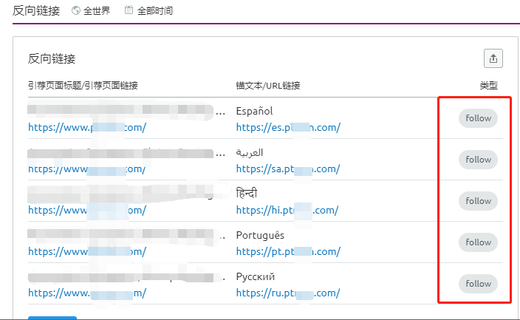Click the export icon in the backlinks panel

(493, 59)
